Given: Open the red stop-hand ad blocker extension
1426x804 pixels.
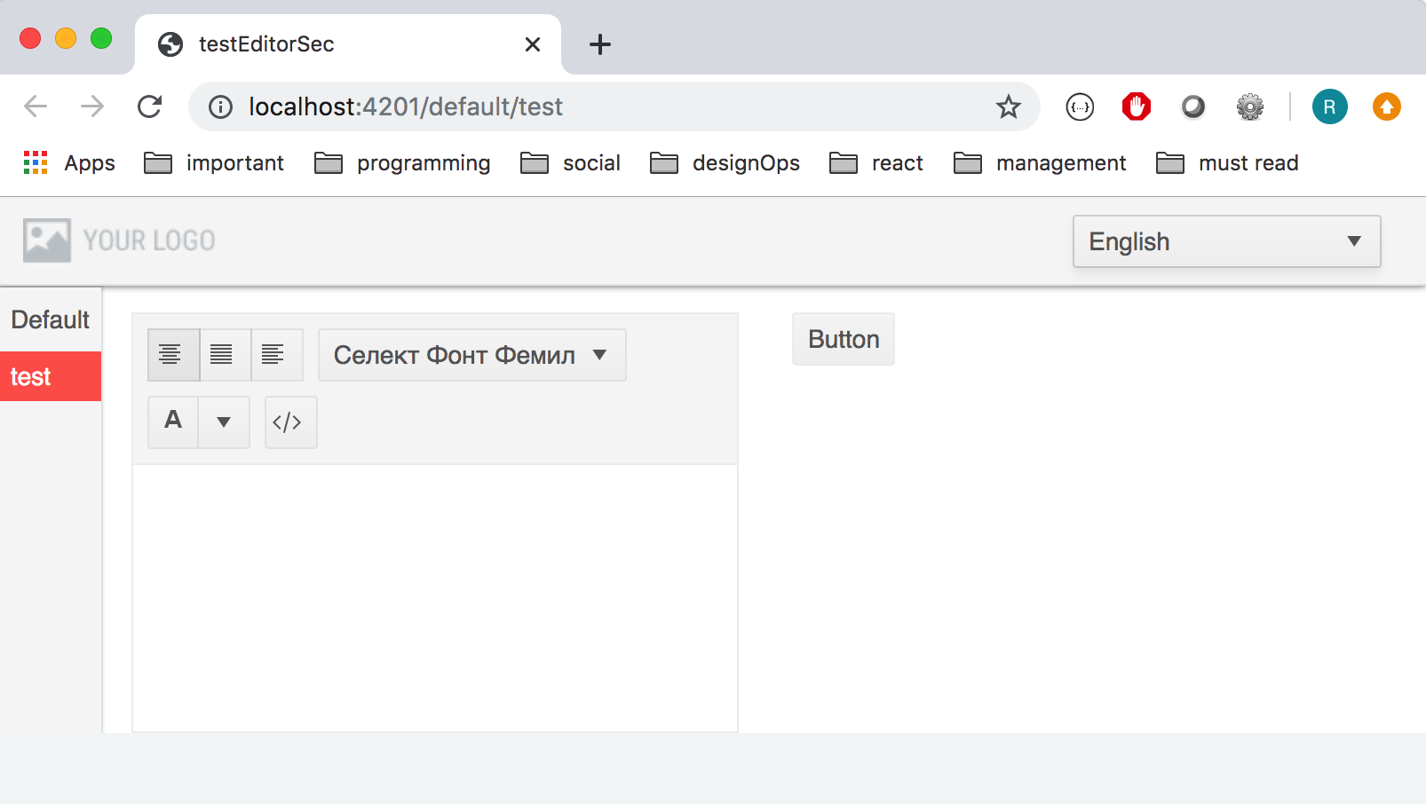Looking at the screenshot, I should [1137, 106].
